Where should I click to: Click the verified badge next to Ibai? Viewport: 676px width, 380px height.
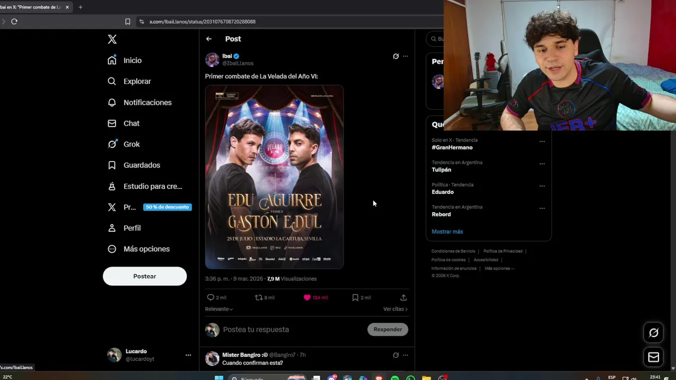coord(237,56)
